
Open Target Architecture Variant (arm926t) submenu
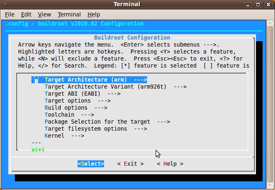point(115,87)
